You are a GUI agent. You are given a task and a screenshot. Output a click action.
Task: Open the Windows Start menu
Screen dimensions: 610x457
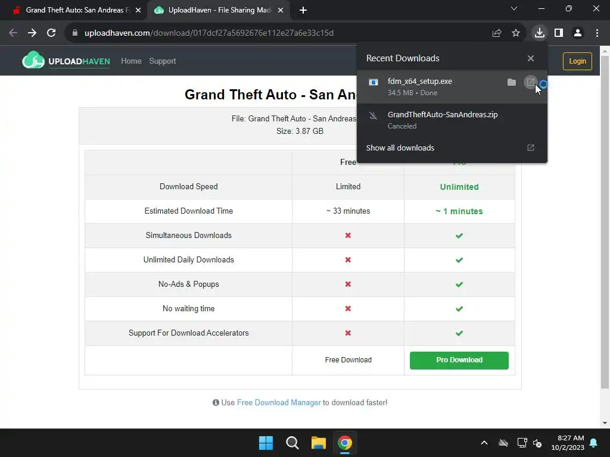(266, 443)
